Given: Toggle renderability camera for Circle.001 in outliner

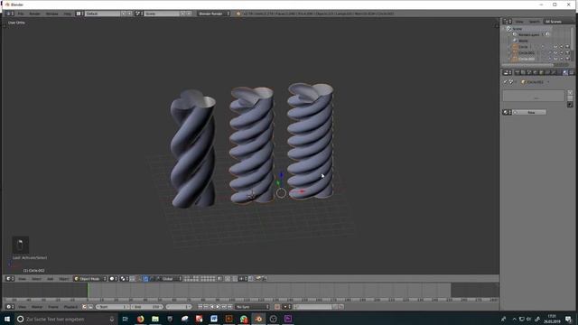Looking at the screenshot, I should coord(567,52).
